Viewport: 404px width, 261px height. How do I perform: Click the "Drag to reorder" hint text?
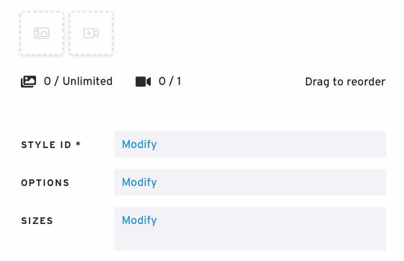click(345, 82)
